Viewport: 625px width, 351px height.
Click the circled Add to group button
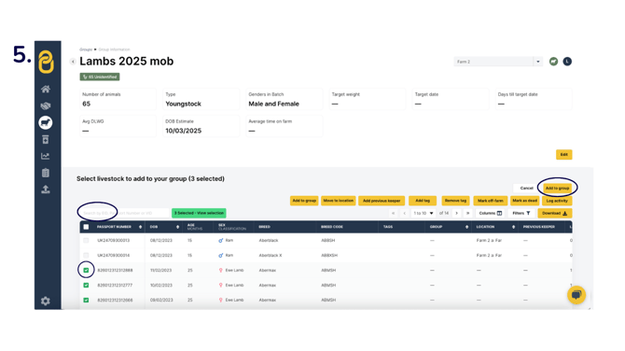pos(557,189)
